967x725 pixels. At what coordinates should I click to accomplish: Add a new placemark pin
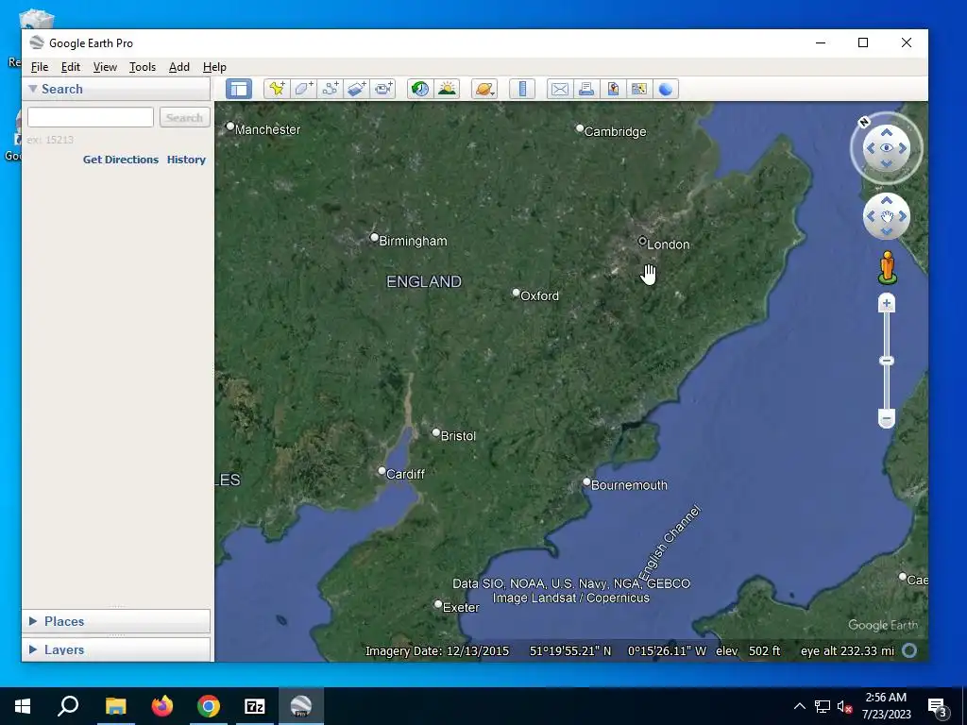point(277,89)
